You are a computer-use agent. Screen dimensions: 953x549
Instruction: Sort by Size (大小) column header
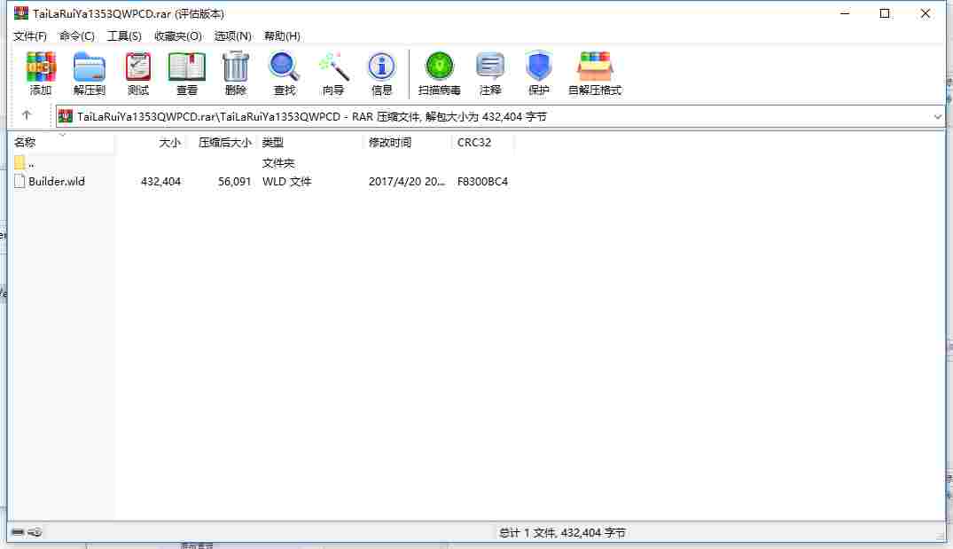[x=150, y=142]
